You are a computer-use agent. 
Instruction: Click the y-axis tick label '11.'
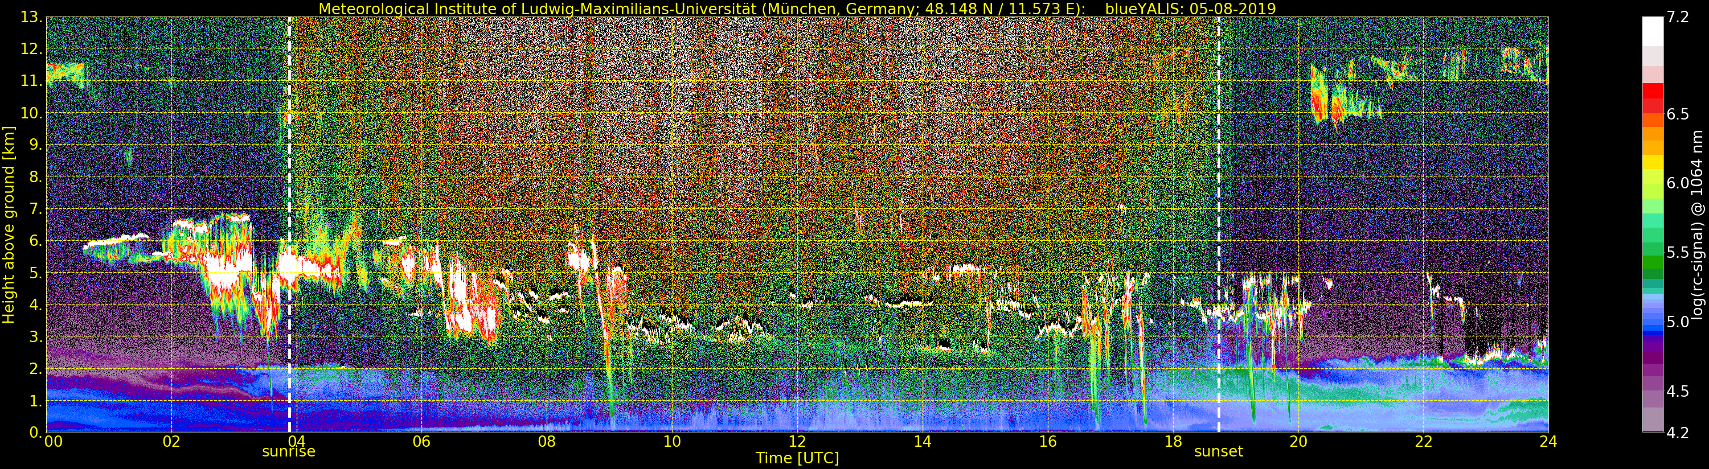[x=31, y=81]
